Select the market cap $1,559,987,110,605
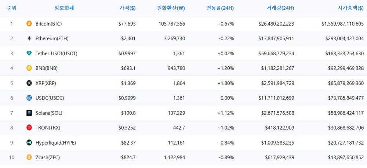 (343, 23)
